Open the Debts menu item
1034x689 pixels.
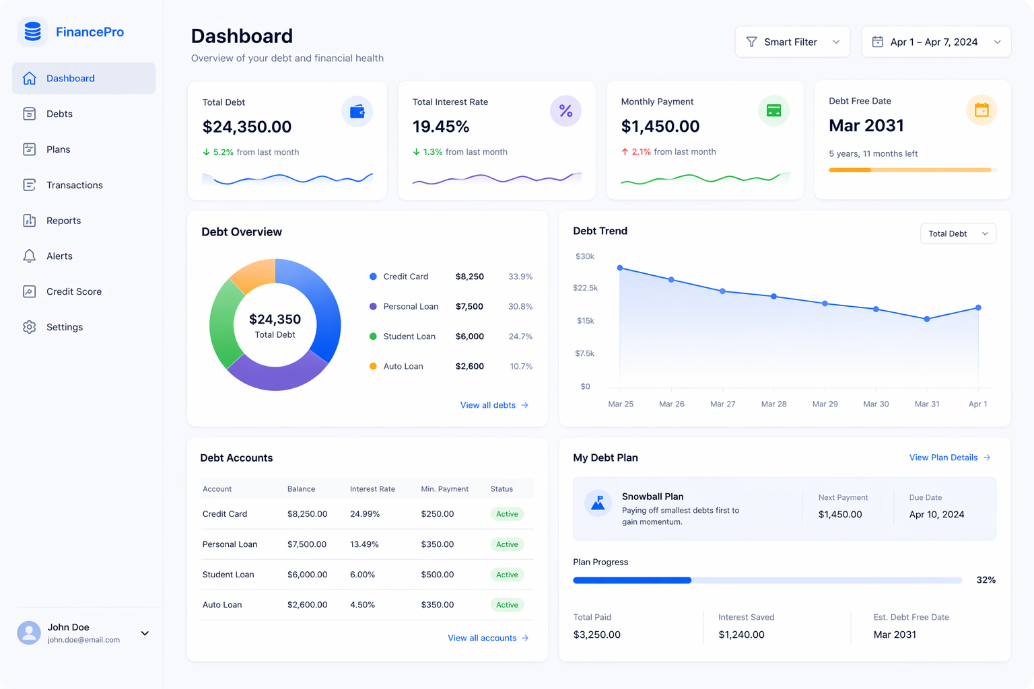click(84, 114)
